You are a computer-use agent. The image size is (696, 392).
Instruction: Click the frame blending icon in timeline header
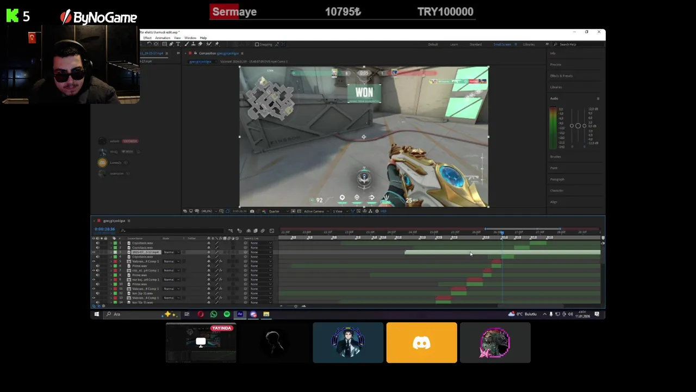256,231
